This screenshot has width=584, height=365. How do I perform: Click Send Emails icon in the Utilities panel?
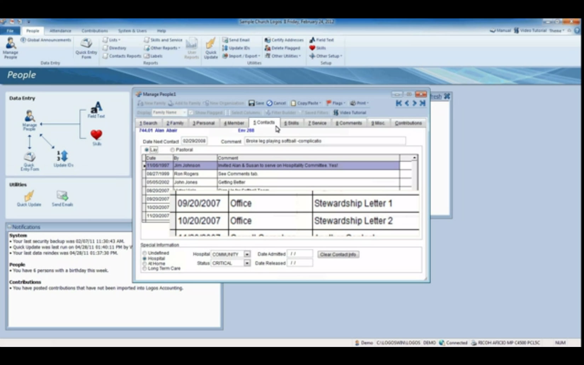pyautogui.click(x=62, y=198)
